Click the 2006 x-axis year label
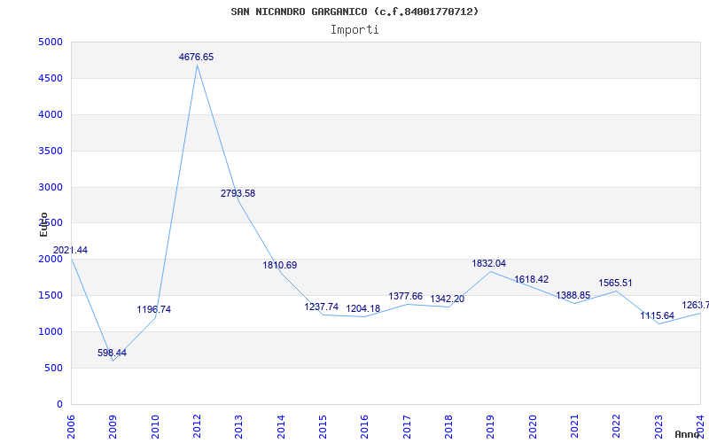The width and height of the screenshot is (709, 443). click(71, 427)
